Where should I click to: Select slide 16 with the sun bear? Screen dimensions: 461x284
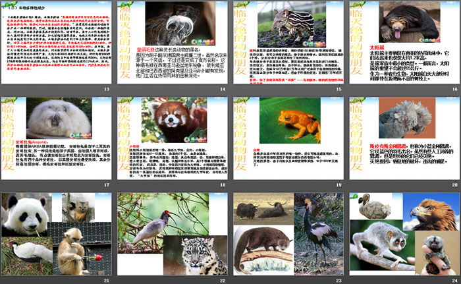(x=404, y=42)
